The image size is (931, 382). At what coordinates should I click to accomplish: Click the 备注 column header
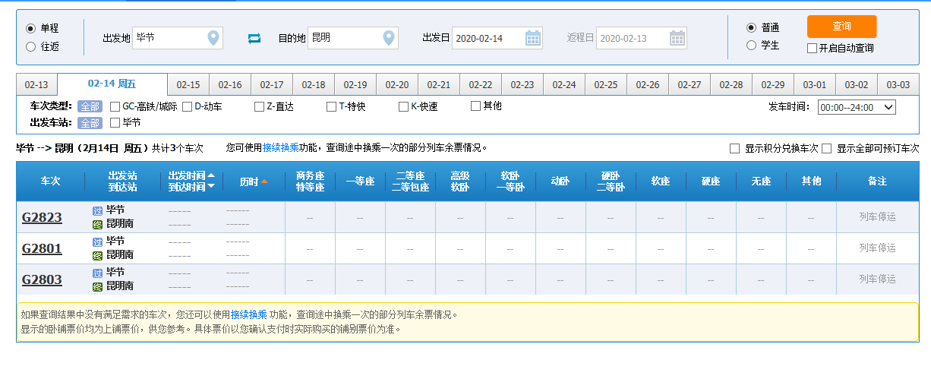click(x=877, y=182)
